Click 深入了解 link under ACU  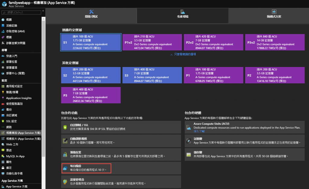[199, 131]
